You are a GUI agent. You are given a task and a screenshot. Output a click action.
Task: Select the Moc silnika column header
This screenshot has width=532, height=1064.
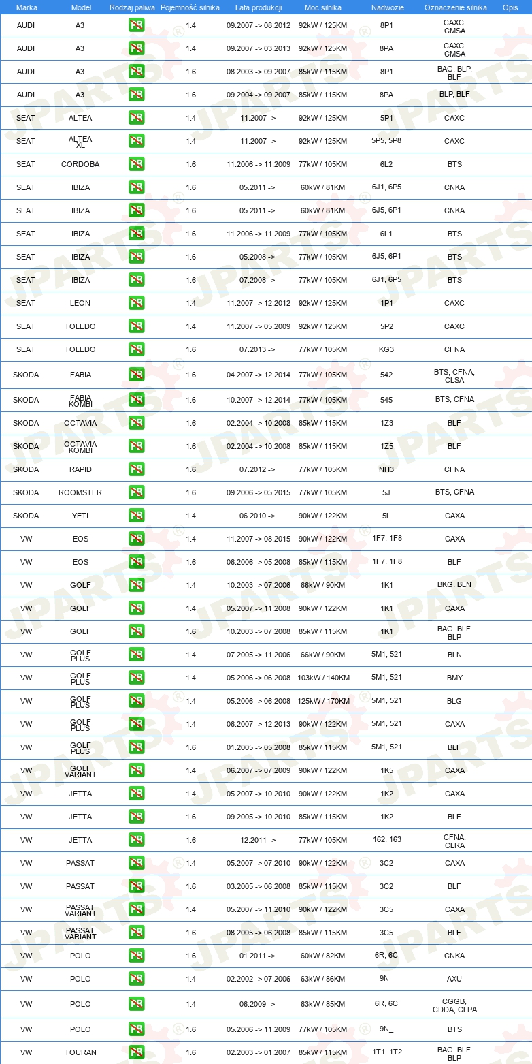pyautogui.click(x=323, y=7)
